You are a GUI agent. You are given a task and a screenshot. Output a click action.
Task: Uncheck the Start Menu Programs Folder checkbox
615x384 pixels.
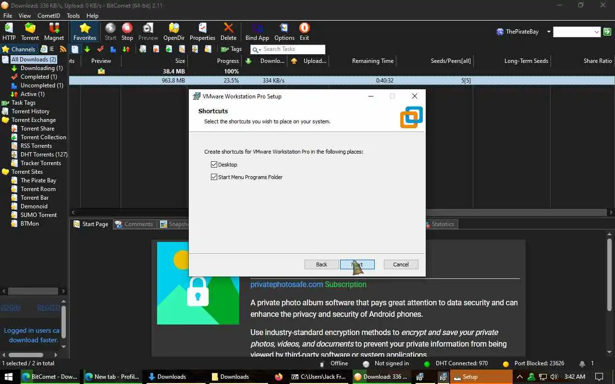214,177
